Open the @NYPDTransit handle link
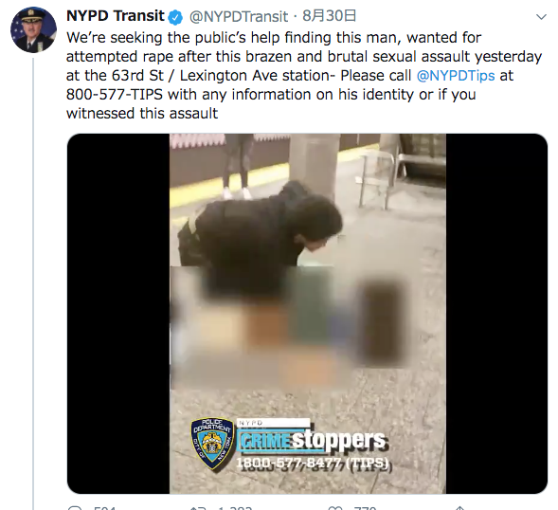Image resolution: width=558 pixels, height=510 pixels. point(239,16)
